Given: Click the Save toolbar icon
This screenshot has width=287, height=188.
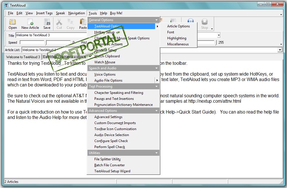Looking at the screenshot, I should coord(47,22).
